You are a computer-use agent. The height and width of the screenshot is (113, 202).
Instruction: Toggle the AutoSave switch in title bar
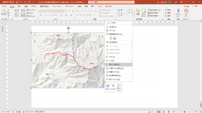tap(12, 2)
